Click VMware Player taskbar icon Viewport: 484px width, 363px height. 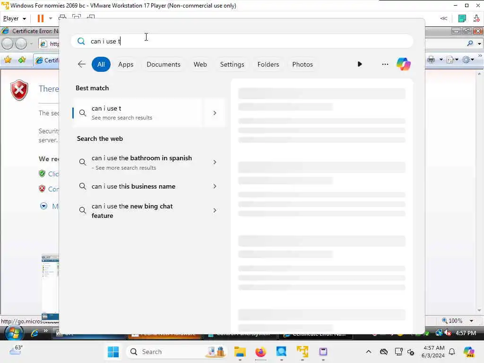(302, 352)
